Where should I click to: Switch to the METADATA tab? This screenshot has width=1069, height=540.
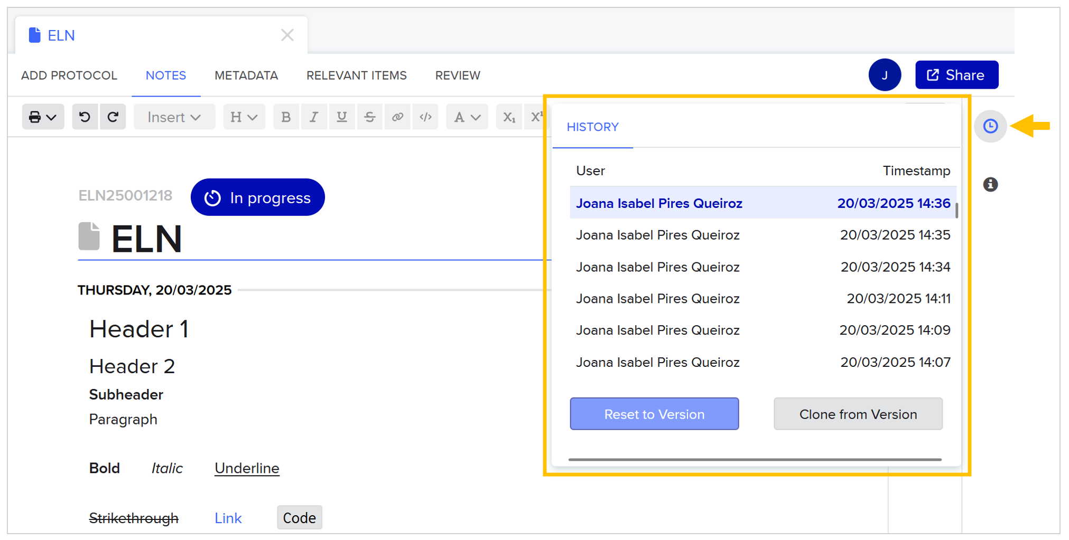[x=246, y=75]
